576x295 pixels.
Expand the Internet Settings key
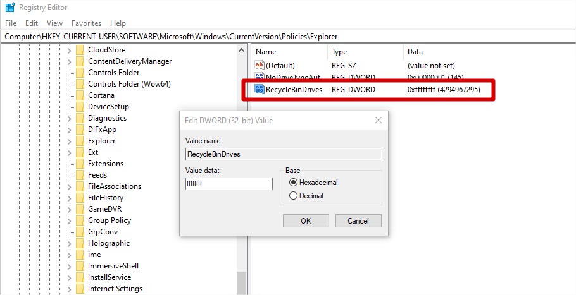tap(69, 289)
